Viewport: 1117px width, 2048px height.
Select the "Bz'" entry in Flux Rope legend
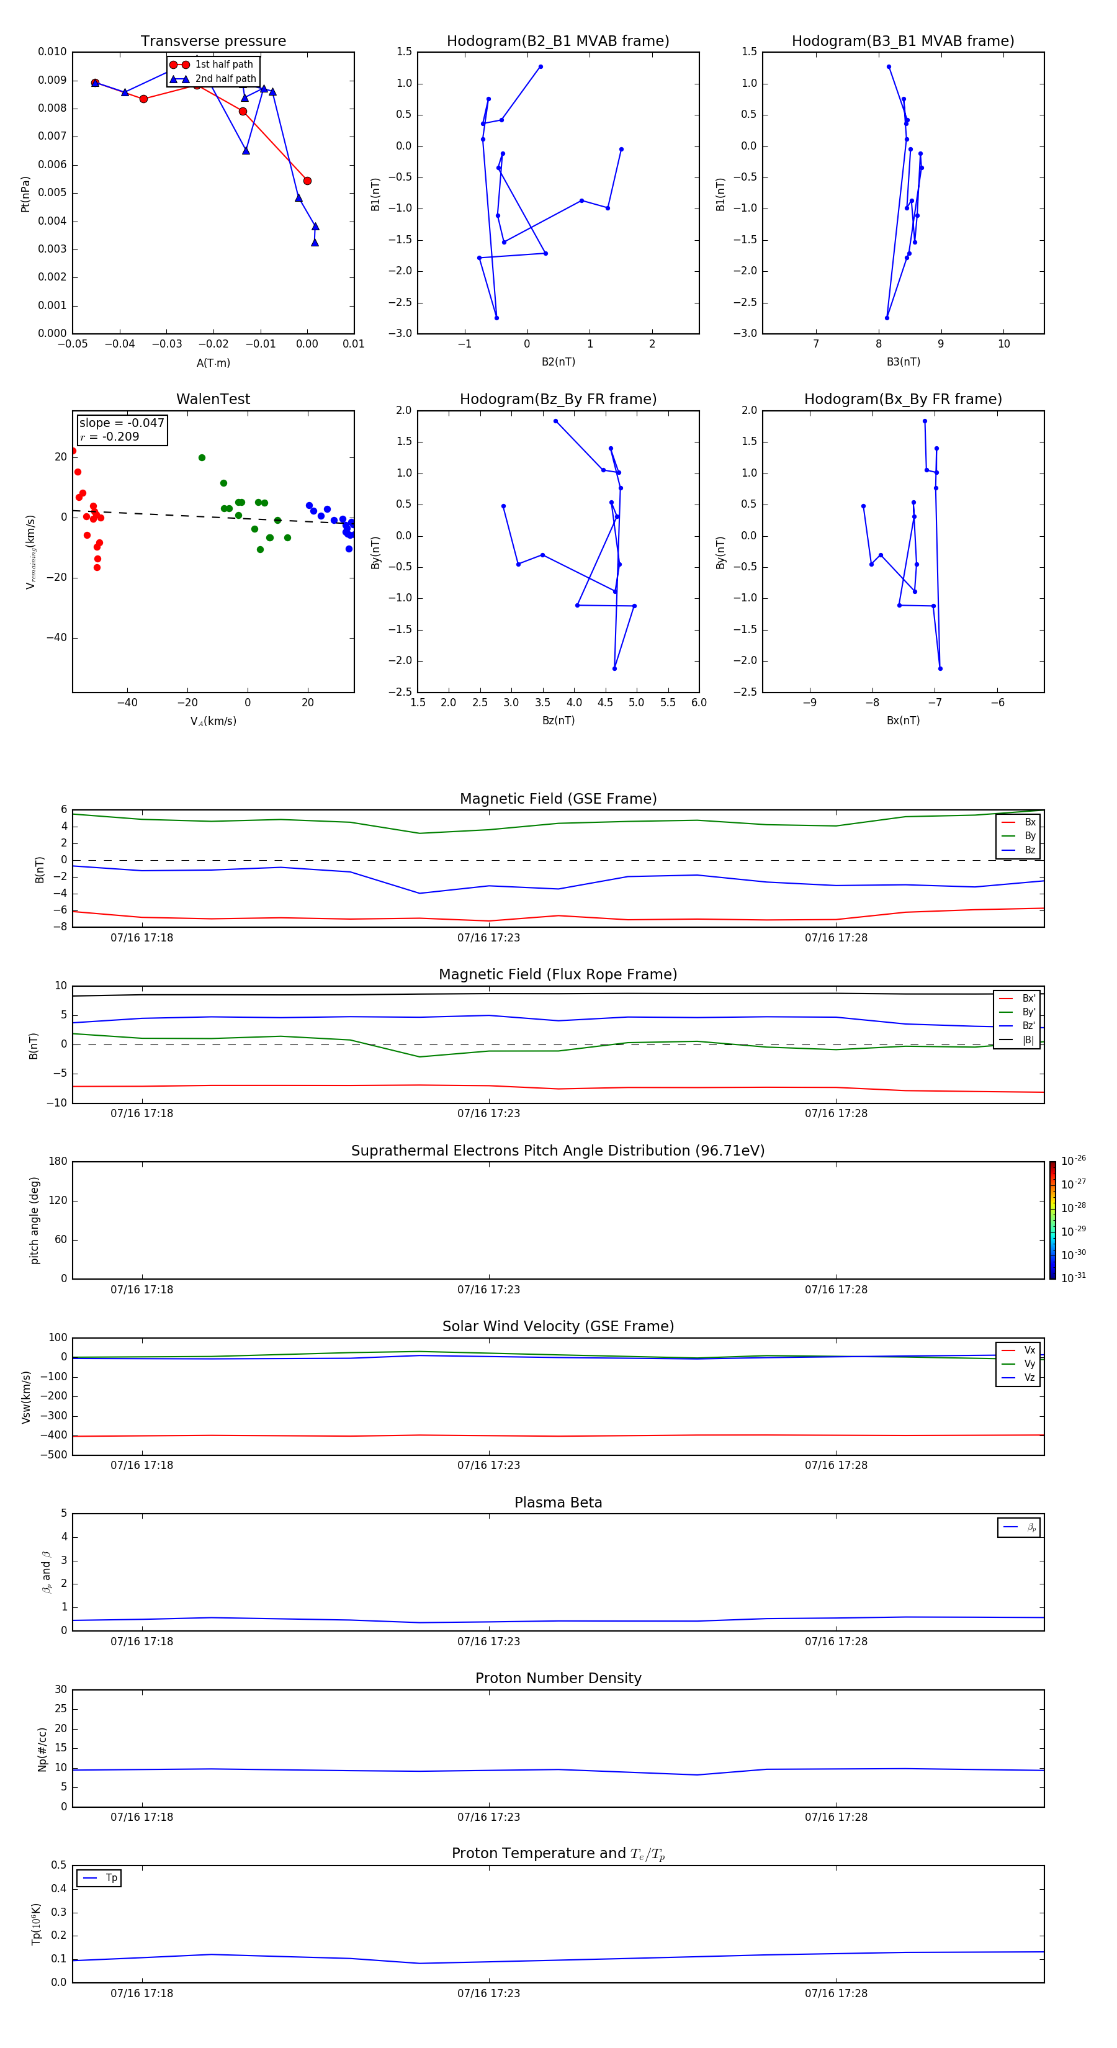coord(1018,1026)
